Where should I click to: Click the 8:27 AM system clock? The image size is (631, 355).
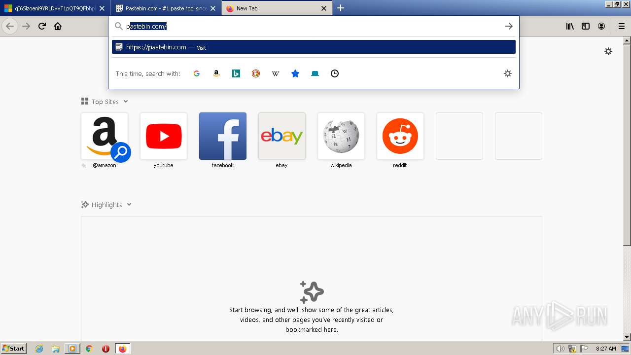pyautogui.click(x=606, y=349)
